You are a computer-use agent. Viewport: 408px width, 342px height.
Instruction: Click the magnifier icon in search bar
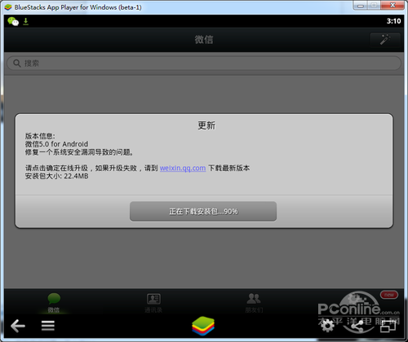point(17,64)
